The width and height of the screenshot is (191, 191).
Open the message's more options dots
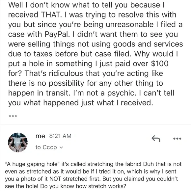[x=177, y=139]
